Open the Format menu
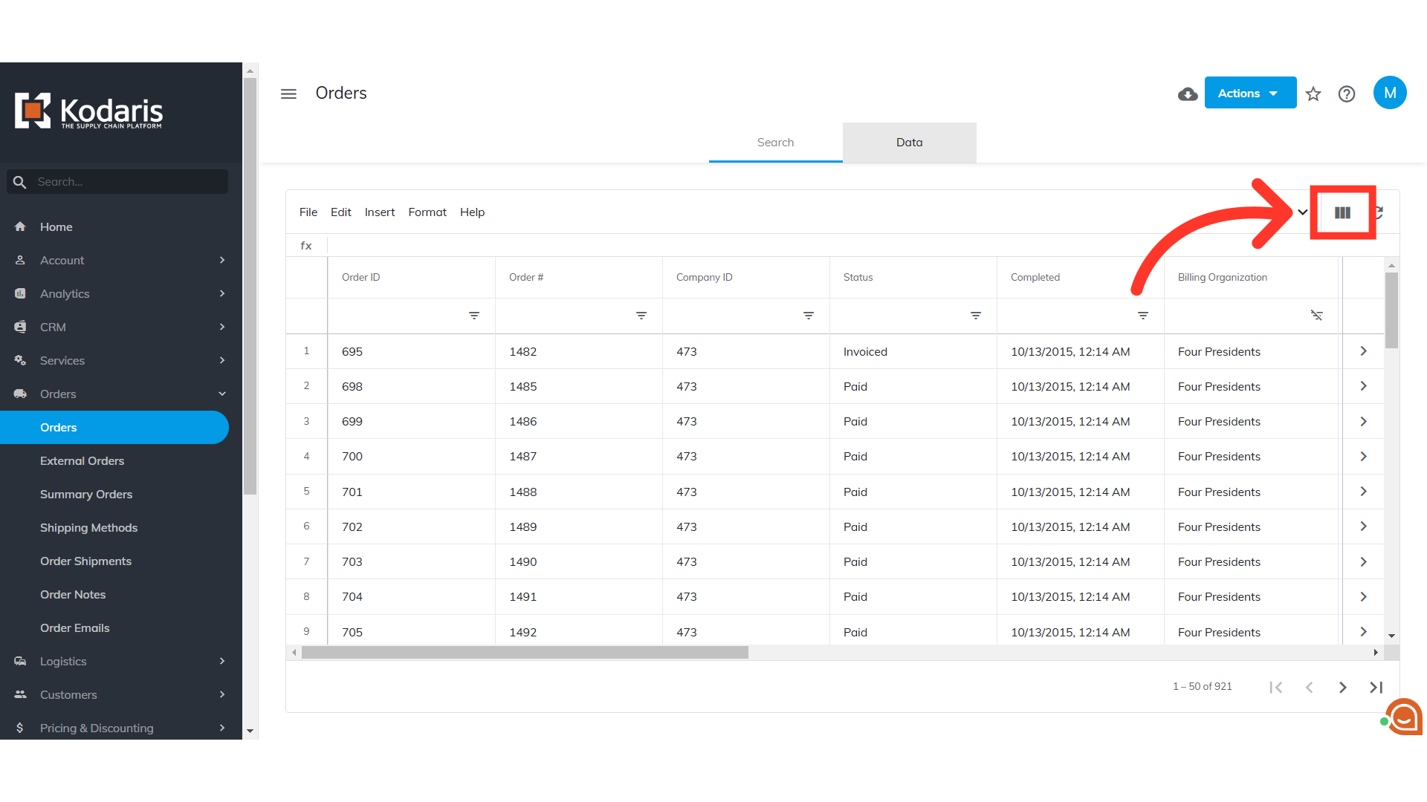 pyautogui.click(x=427, y=212)
